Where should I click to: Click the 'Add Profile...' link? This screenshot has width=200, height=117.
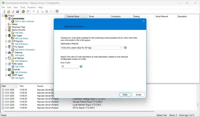pos(20,67)
